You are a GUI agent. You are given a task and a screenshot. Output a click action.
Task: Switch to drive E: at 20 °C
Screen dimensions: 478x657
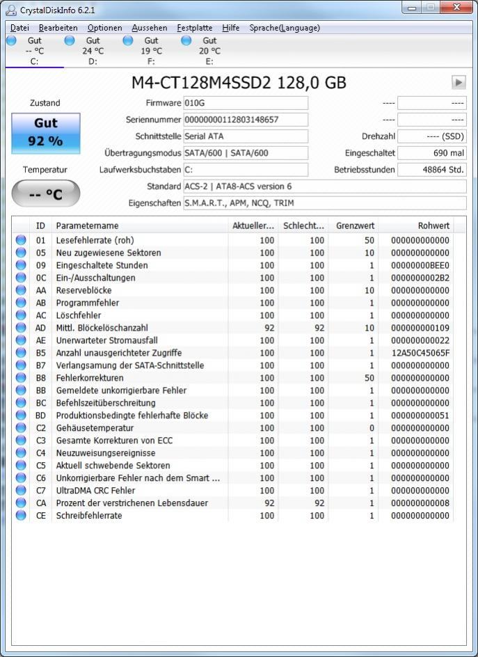(x=209, y=51)
